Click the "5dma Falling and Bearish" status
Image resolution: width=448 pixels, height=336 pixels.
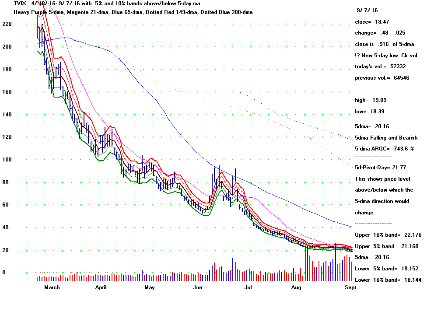point(386,138)
